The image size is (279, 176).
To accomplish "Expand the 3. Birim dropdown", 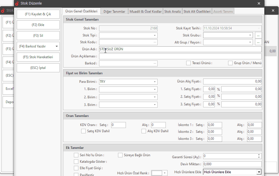I will 155,105.
